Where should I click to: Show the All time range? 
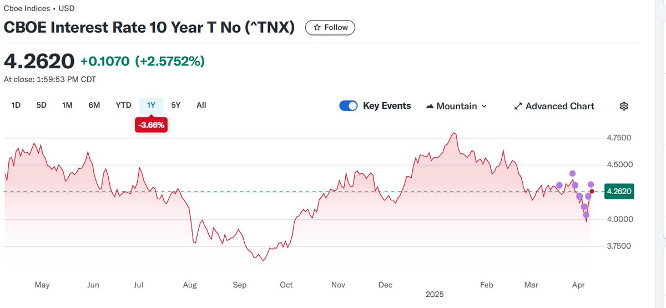tap(201, 105)
